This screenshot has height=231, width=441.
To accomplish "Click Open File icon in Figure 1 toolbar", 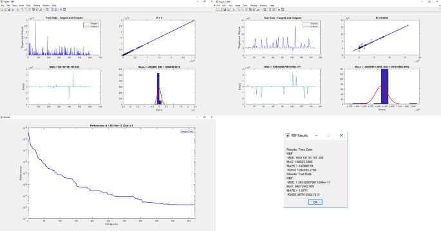I will tap(5, 10).
